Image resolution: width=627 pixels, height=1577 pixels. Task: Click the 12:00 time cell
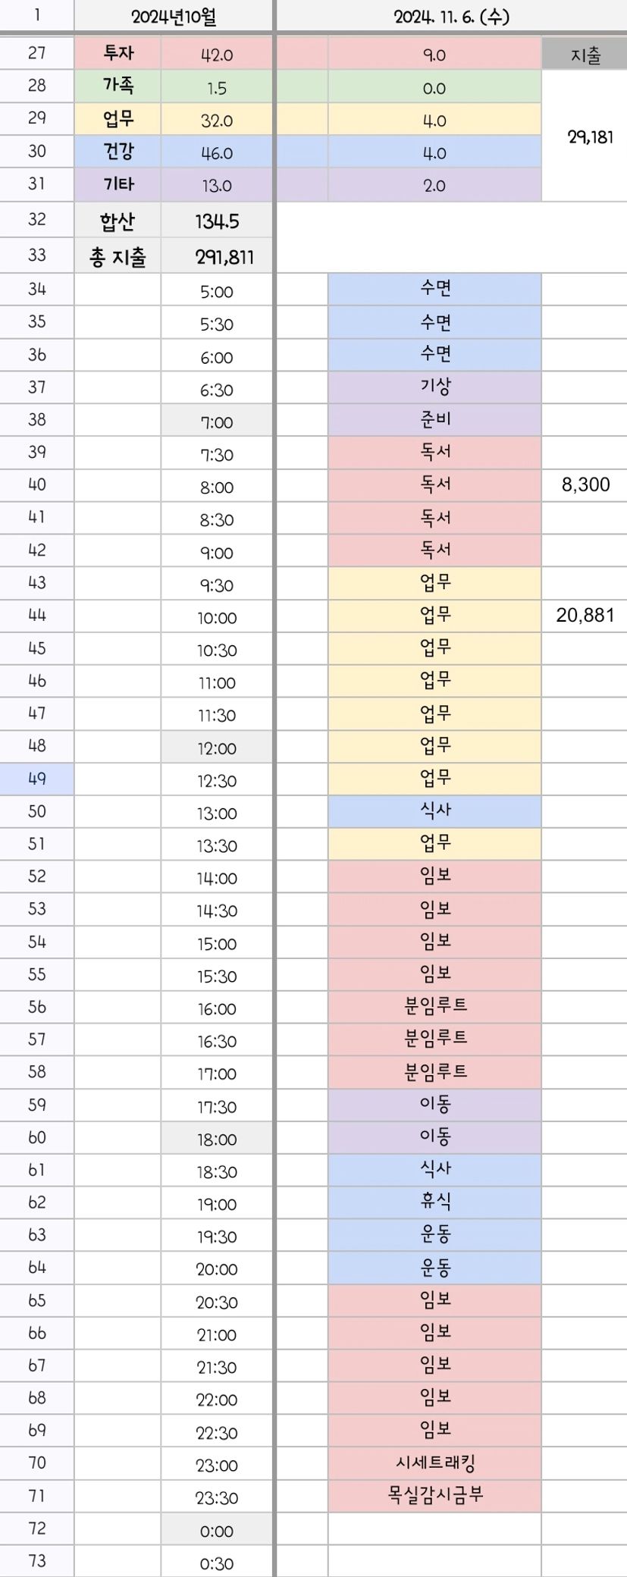(217, 748)
